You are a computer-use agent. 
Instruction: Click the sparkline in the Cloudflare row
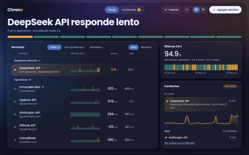tap(85, 140)
